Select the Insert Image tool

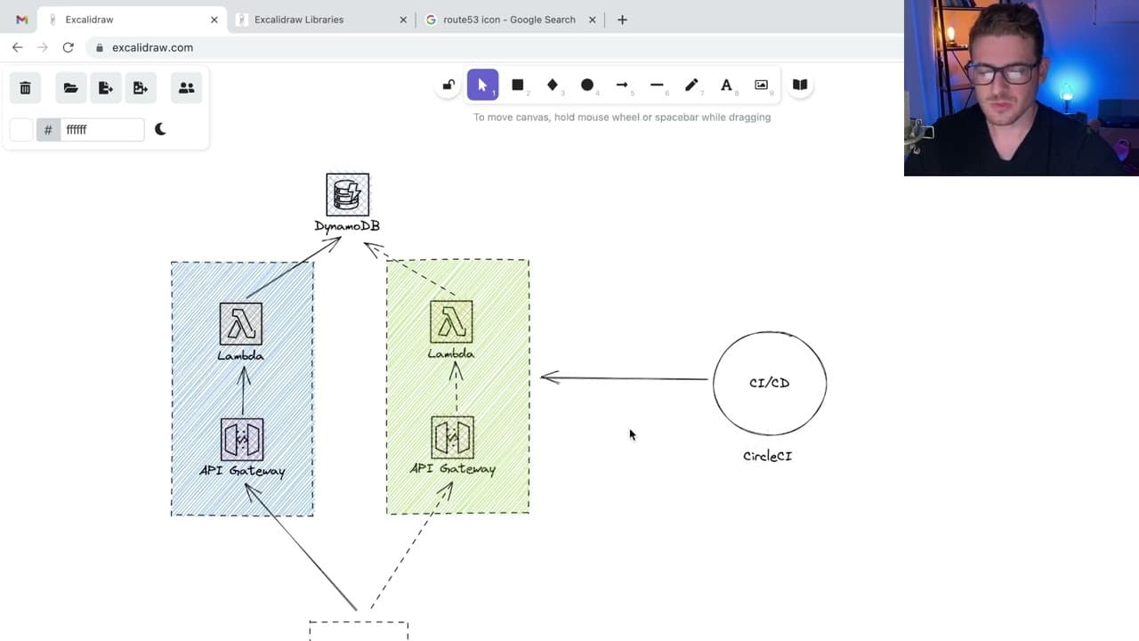tap(762, 85)
